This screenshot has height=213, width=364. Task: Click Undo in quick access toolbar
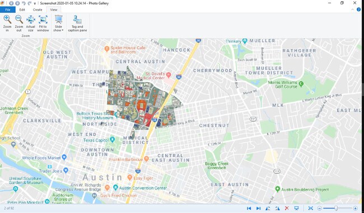[24, 3]
